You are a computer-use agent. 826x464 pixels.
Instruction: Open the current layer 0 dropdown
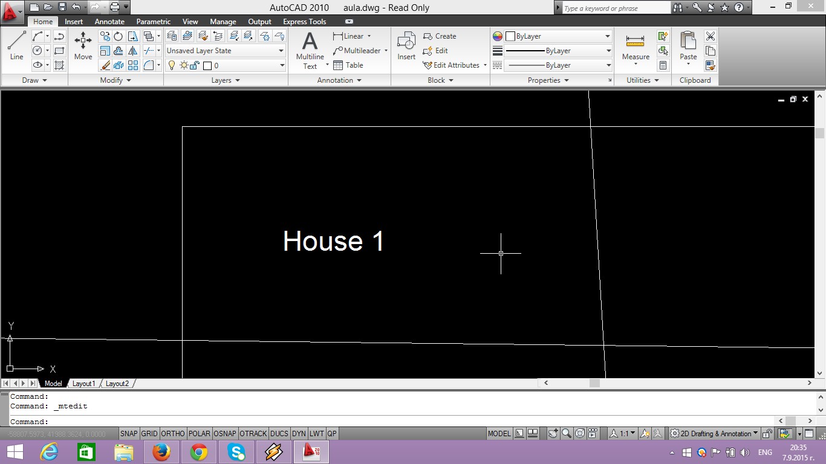[x=225, y=65]
